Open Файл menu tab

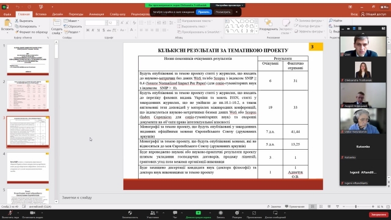click(7, 14)
